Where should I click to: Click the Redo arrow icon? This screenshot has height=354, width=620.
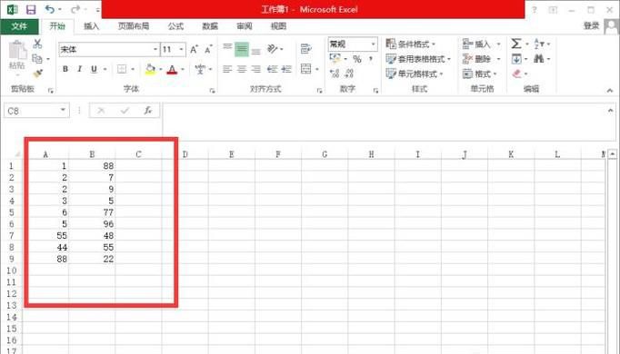click(75, 9)
